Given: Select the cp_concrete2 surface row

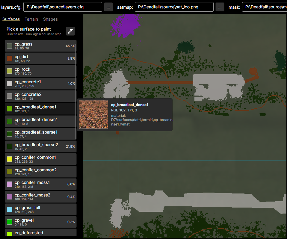Looking at the screenshot, I should click(x=40, y=96).
